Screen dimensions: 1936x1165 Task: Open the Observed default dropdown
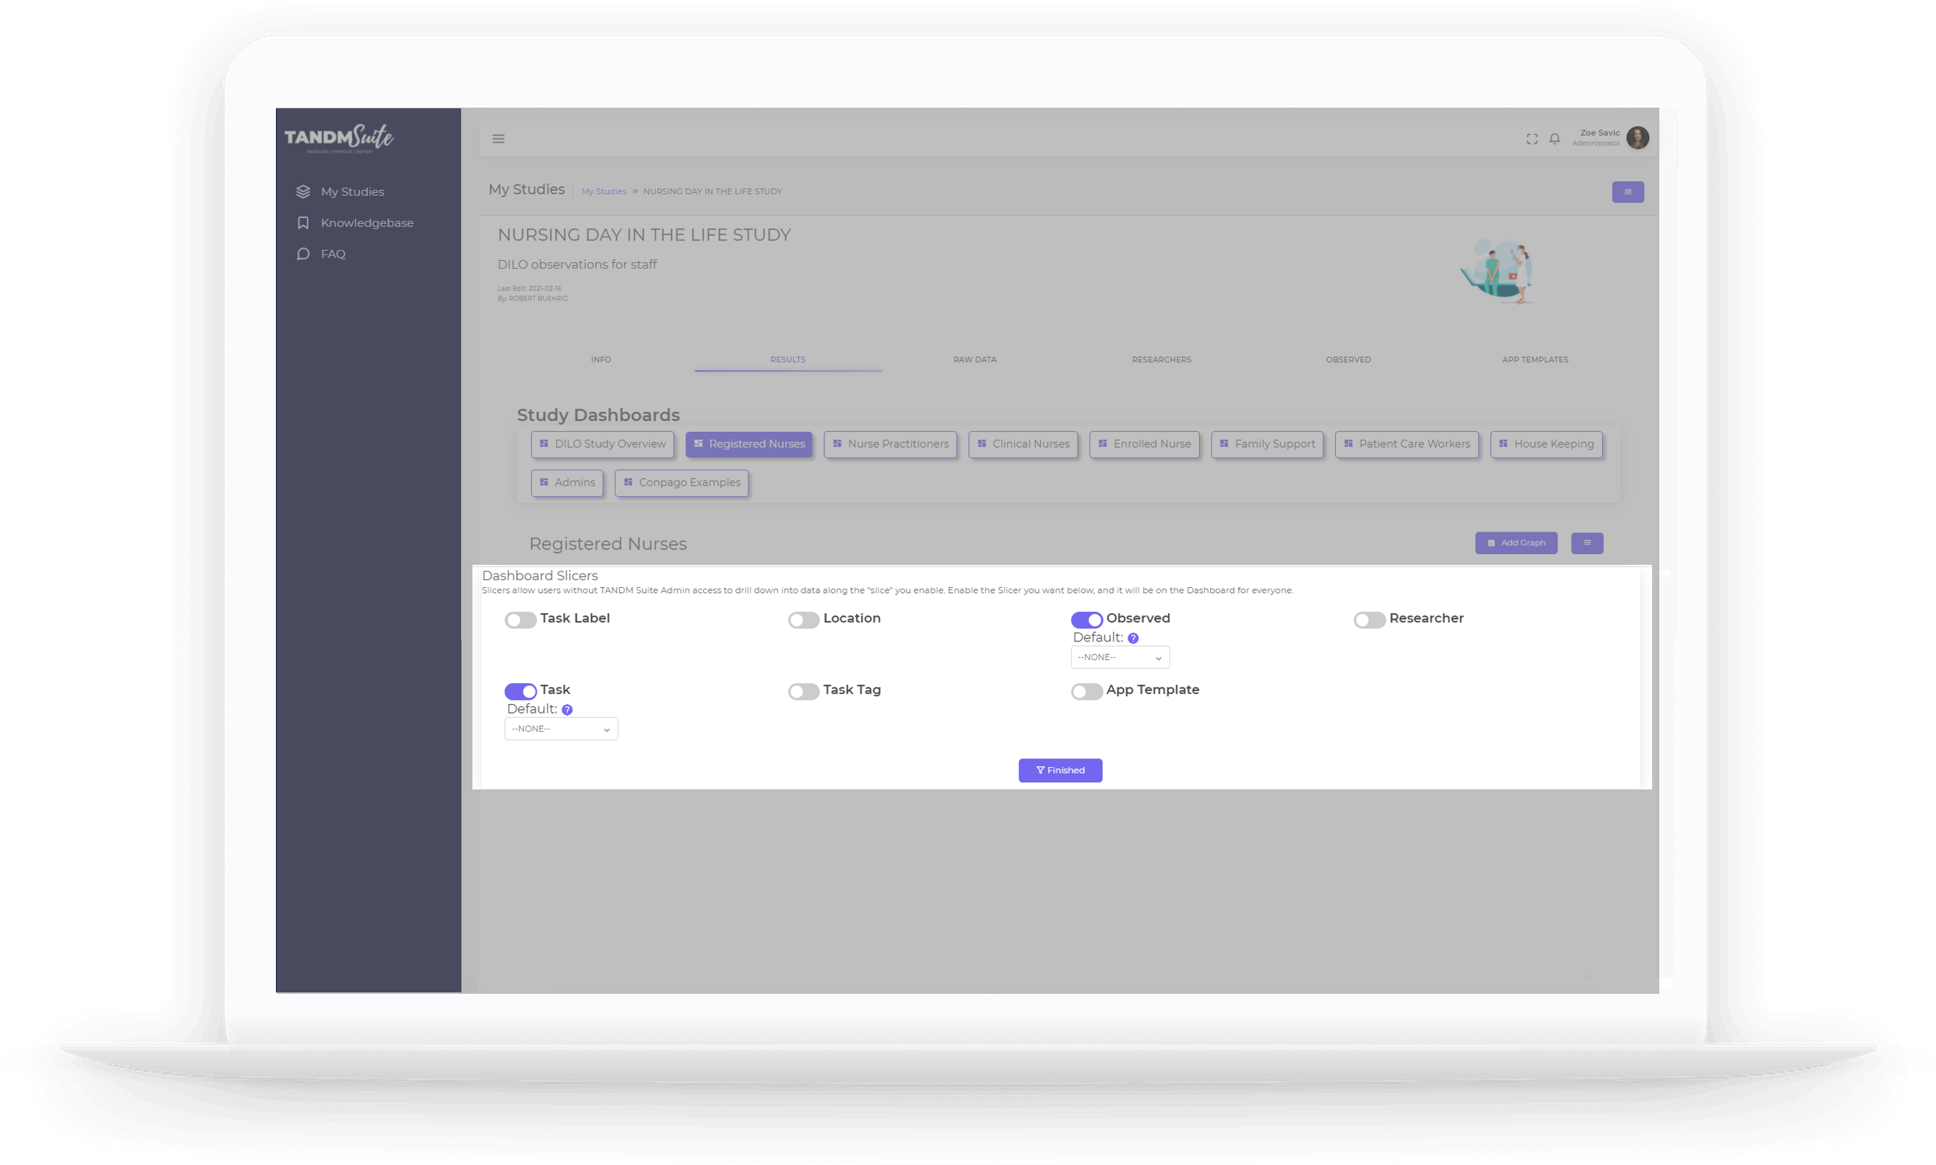[1120, 657]
